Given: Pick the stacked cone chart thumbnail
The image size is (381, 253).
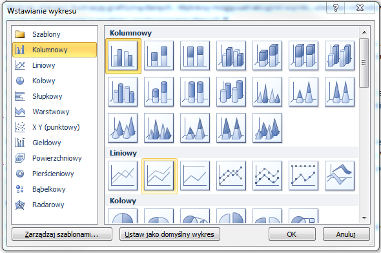Looking at the screenshot, I should [x=304, y=92].
